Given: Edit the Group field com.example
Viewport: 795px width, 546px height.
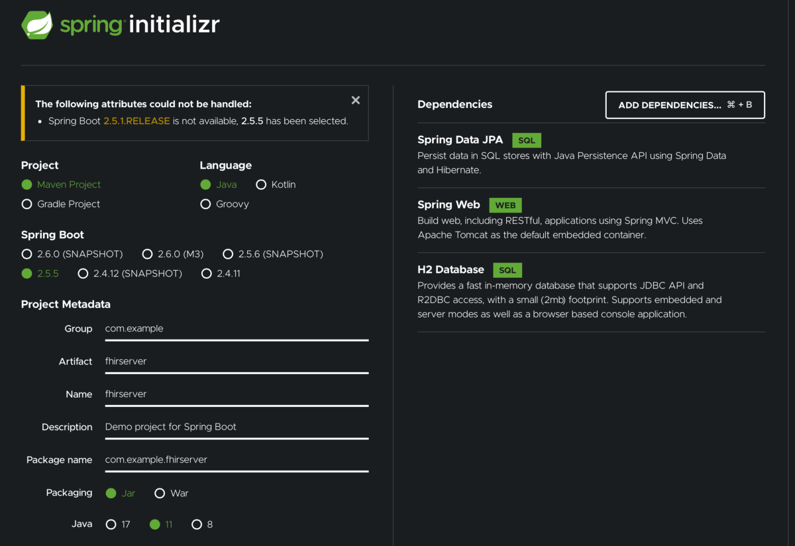Looking at the screenshot, I should [237, 329].
